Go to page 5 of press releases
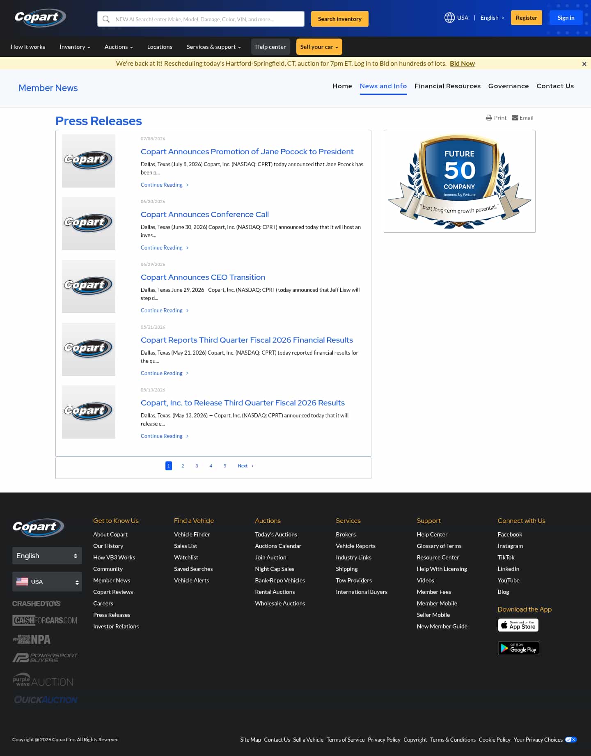This screenshot has height=756, width=591. pos(225,466)
